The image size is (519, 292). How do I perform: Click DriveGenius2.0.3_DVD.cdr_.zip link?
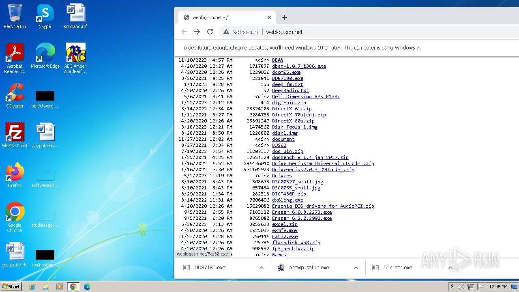tap(313, 170)
